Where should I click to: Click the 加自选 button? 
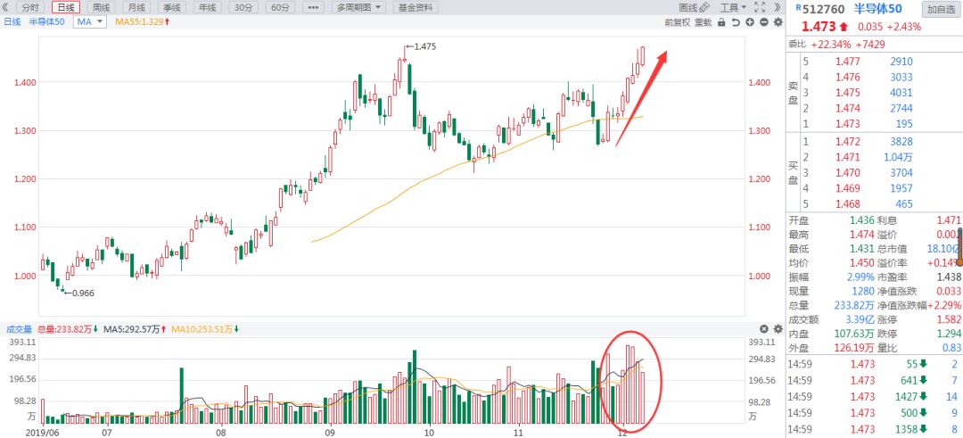(x=939, y=9)
